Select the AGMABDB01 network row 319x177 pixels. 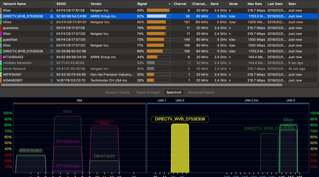(x=159, y=81)
